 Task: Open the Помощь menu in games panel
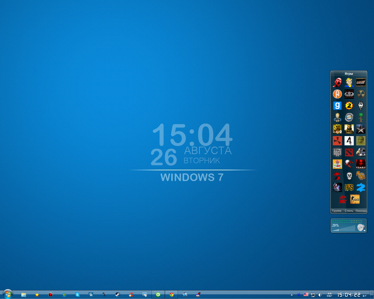coord(361,211)
